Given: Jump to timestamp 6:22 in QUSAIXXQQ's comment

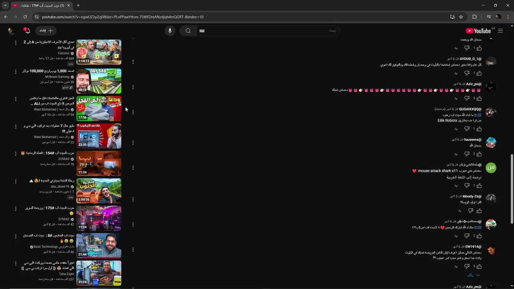Looking at the screenshot, I should pos(477,115).
